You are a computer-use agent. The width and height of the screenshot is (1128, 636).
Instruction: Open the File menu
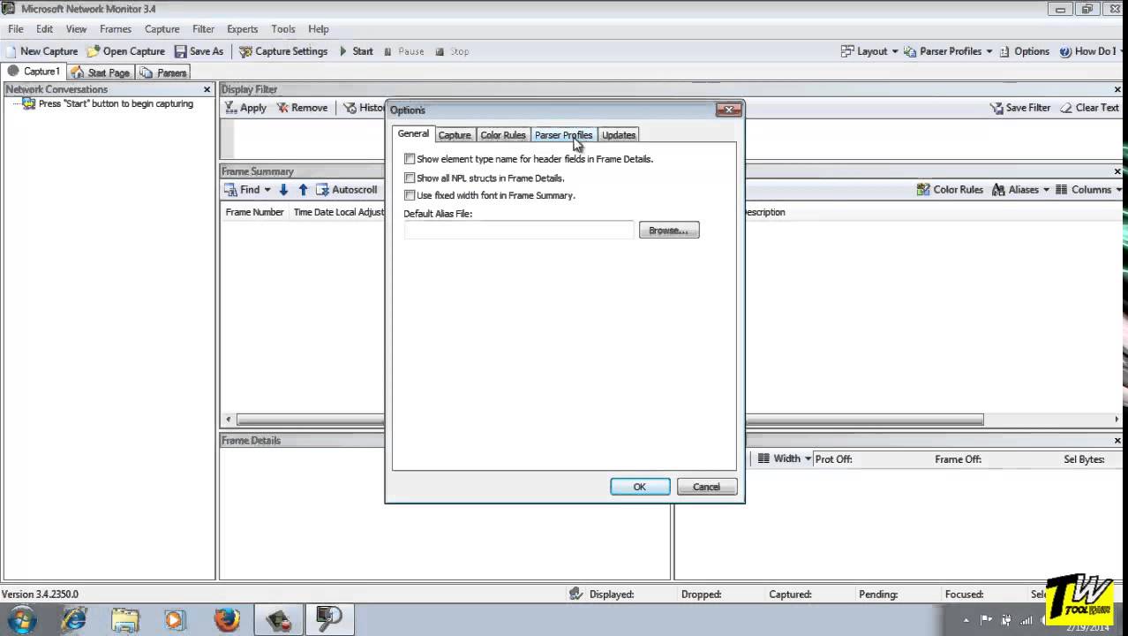(16, 29)
